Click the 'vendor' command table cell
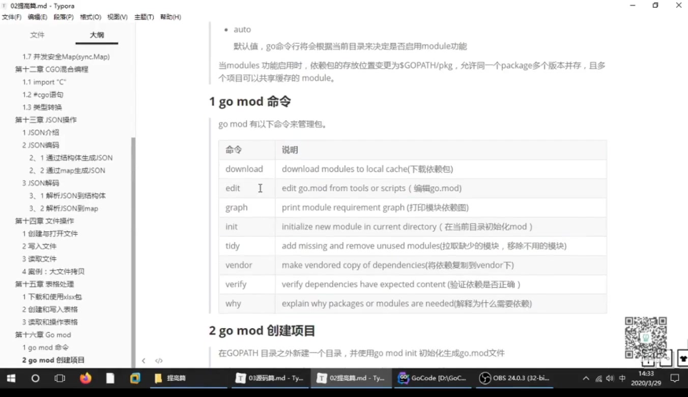The image size is (688, 397). (247, 265)
